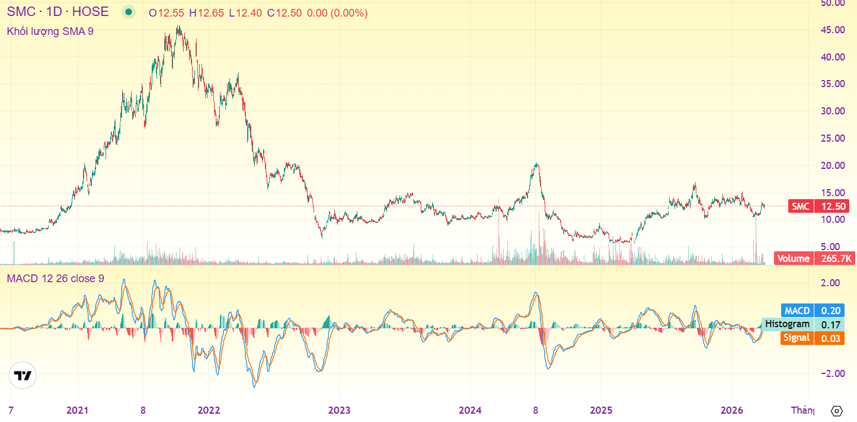The image size is (857, 422).
Task: Click the 2026 label on time axis
Action: click(x=732, y=410)
